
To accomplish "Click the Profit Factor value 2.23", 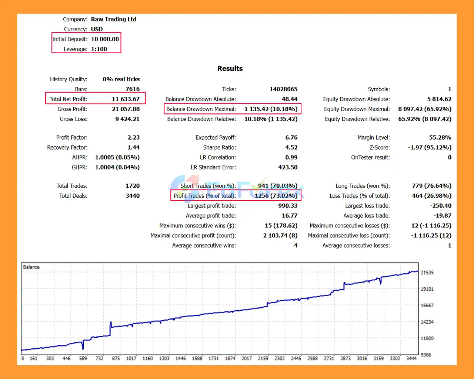I will [133, 137].
